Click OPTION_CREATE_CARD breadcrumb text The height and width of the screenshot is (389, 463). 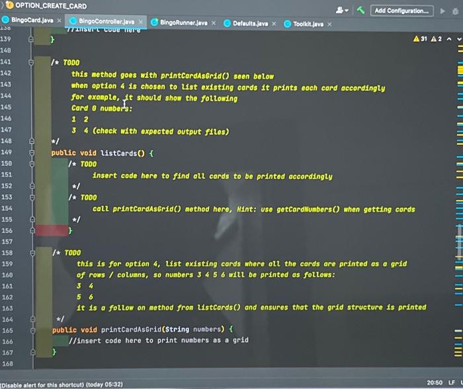51,5
